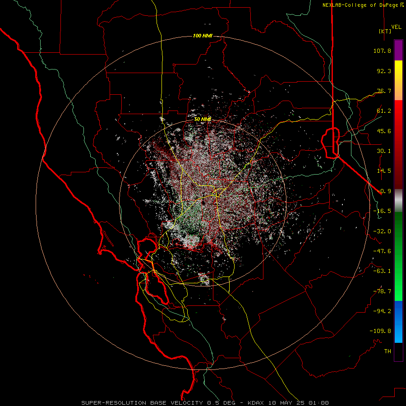The width and height of the screenshot is (406, 406).
Task: Click the 107.8 velocity scale value
Action: (x=382, y=51)
